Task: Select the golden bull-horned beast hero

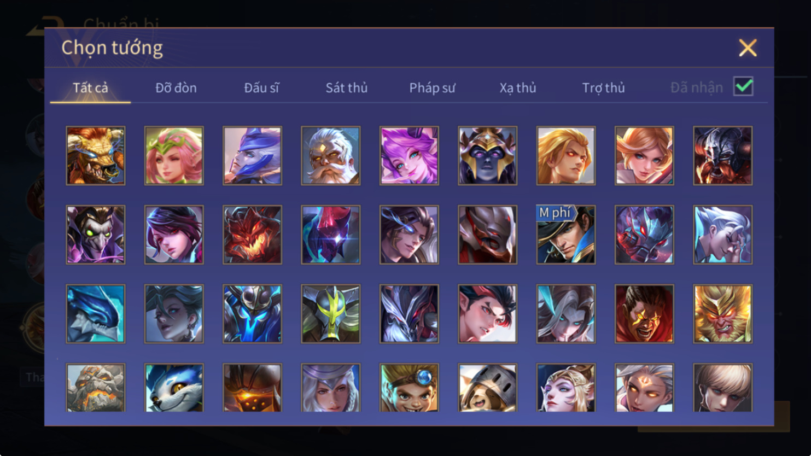Action: coord(96,156)
